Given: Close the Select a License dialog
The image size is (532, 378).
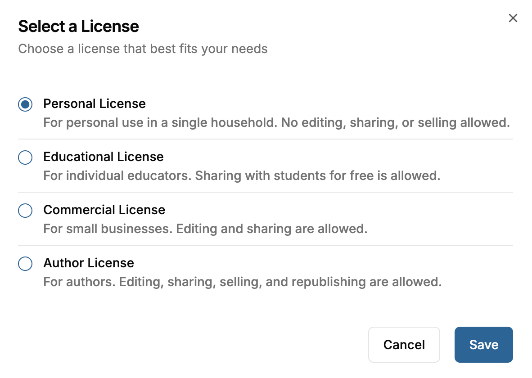Looking at the screenshot, I should (513, 18).
